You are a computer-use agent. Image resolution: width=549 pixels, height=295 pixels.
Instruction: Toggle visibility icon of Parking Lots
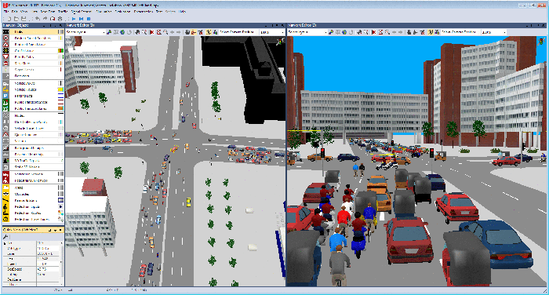(5, 96)
